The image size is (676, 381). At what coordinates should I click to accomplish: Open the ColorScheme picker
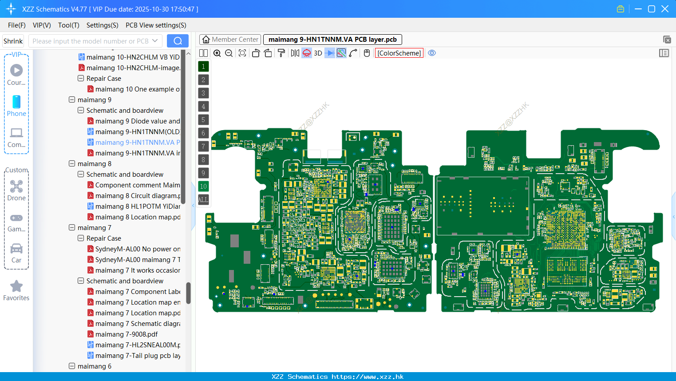pos(399,53)
